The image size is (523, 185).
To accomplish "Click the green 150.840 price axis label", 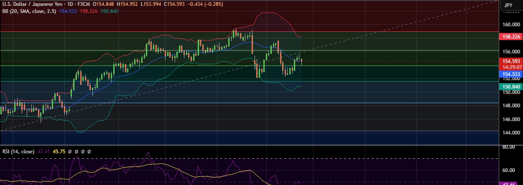I will pos(510,86).
